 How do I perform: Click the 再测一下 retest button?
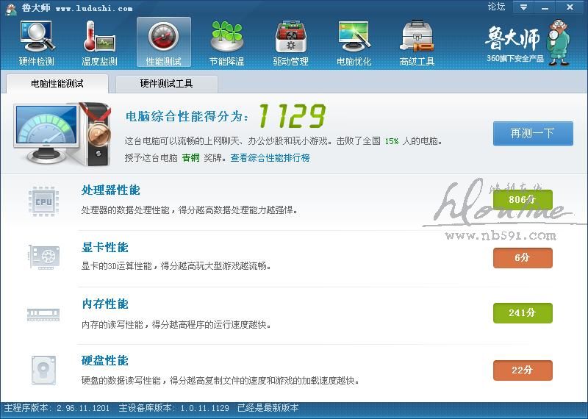point(533,133)
